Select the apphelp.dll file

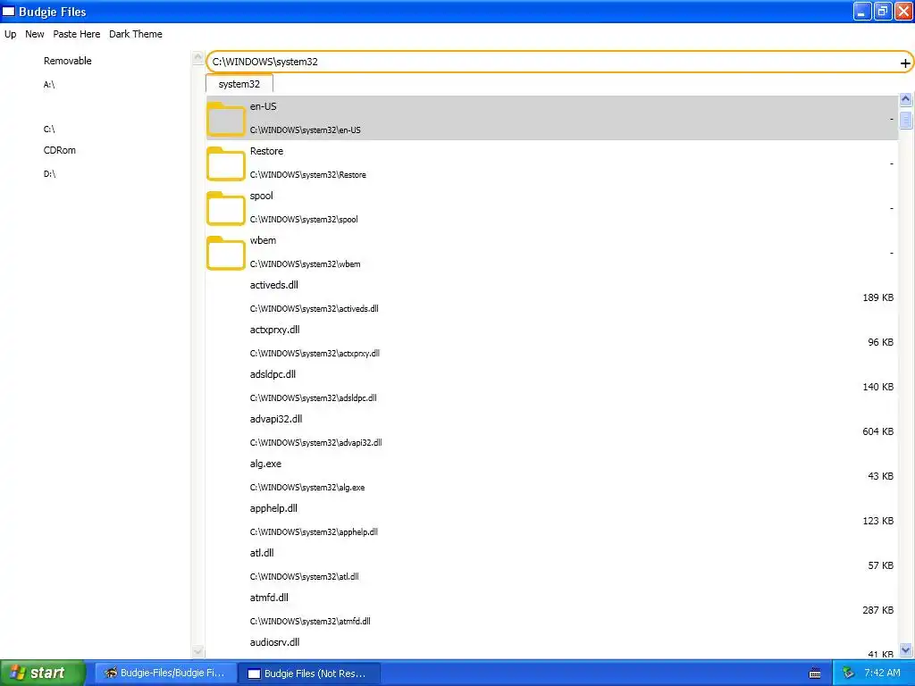(551, 520)
